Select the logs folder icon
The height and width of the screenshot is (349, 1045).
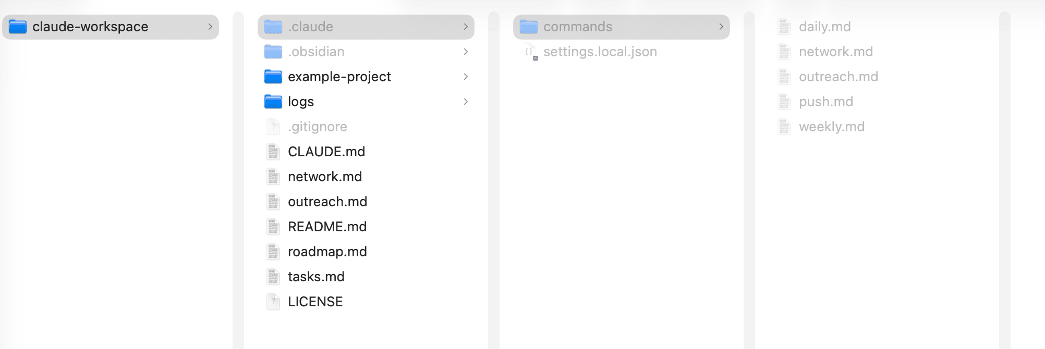(273, 102)
